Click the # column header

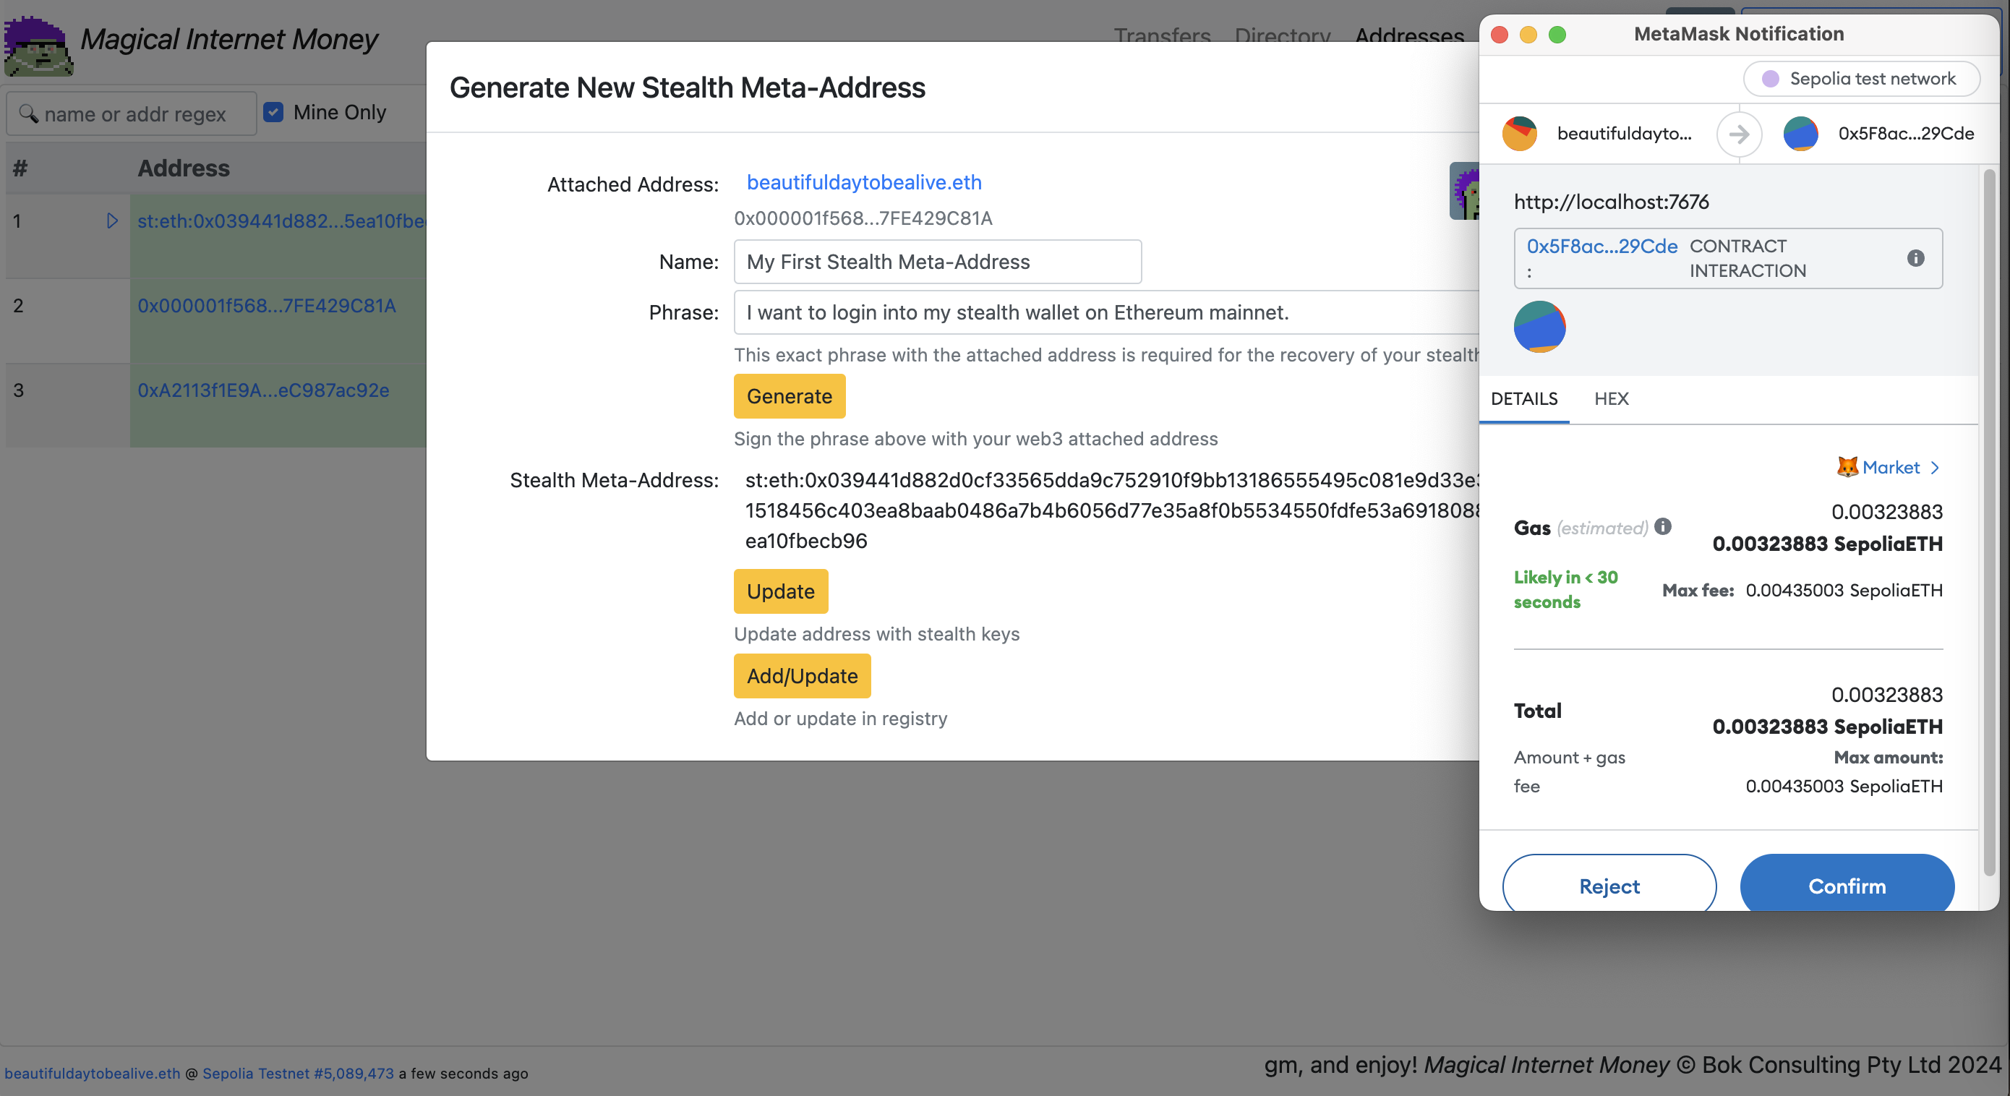point(20,168)
